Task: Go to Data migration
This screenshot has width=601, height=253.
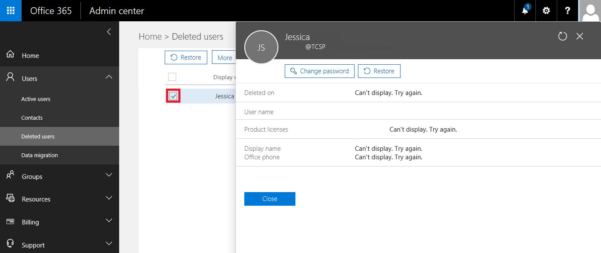Action: pyautogui.click(x=40, y=155)
